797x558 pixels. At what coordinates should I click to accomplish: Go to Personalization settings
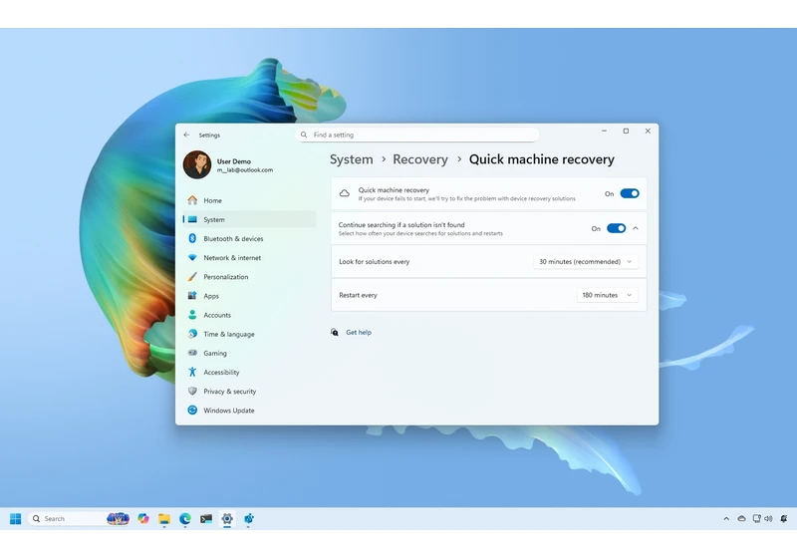(249, 276)
